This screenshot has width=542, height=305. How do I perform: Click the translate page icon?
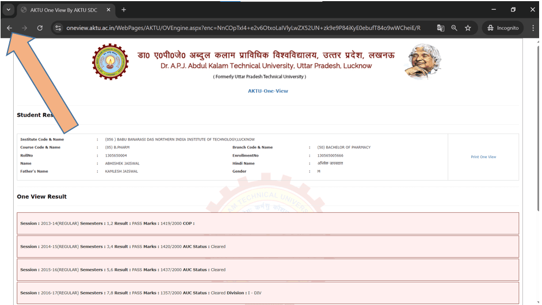click(440, 28)
